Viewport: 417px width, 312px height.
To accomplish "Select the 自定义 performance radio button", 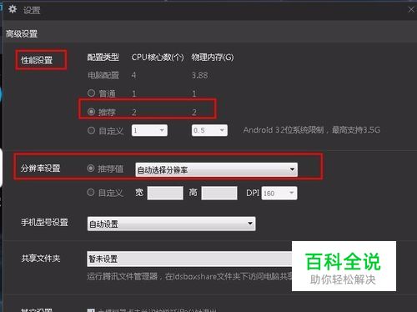I will pyautogui.click(x=91, y=130).
